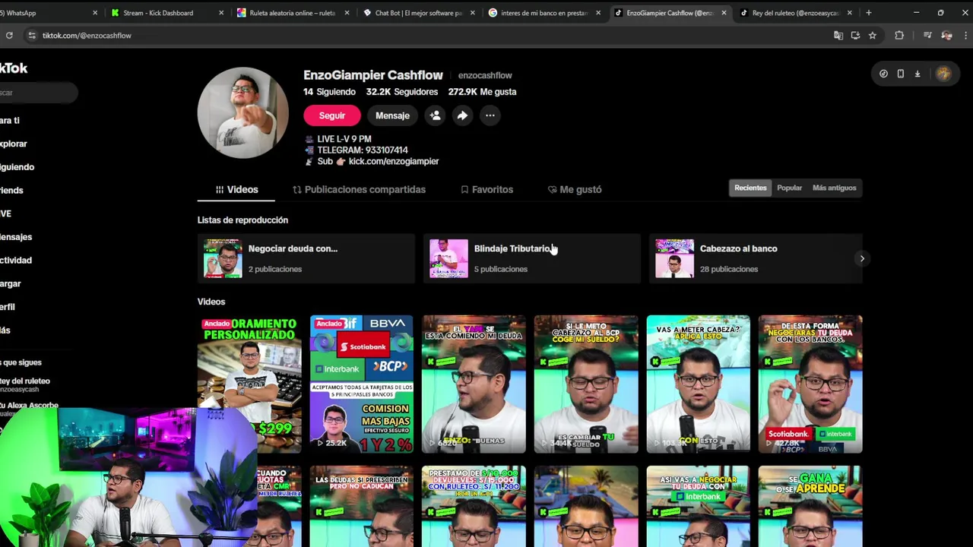
Task: Switch to the Chat Bot tab
Action: [417, 13]
